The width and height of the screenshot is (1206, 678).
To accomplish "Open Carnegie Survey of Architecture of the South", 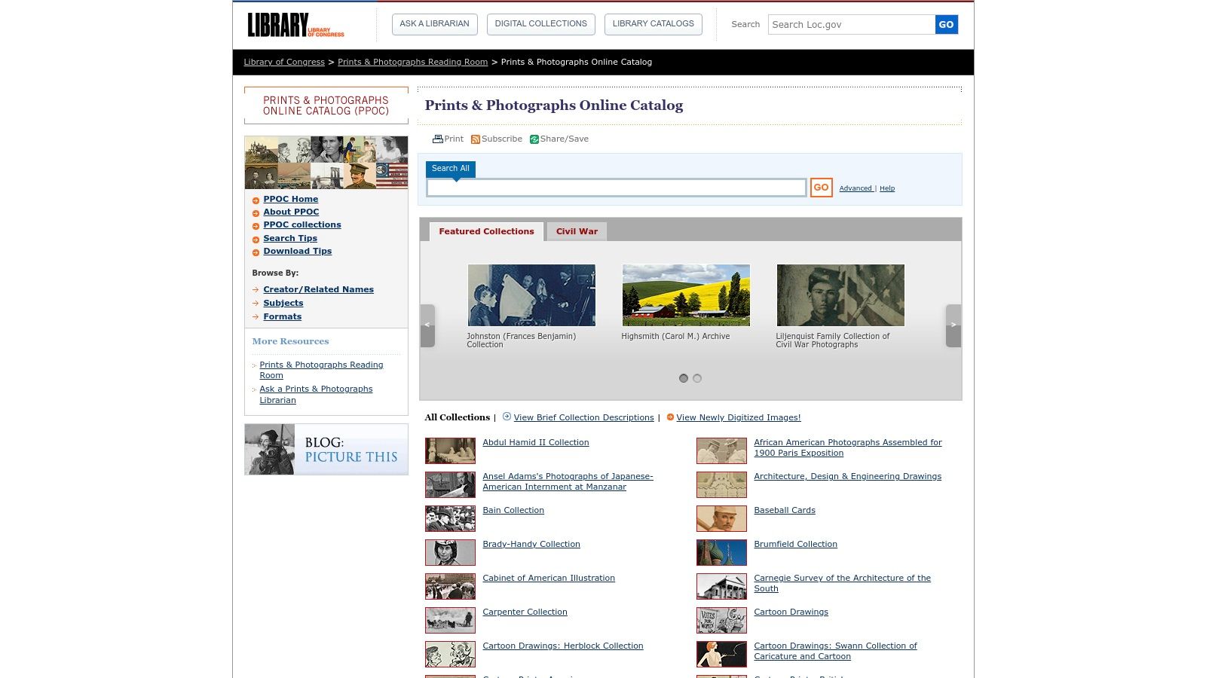I will tap(842, 583).
